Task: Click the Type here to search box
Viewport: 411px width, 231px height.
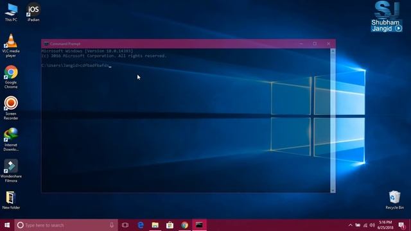Action: [66, 225]
